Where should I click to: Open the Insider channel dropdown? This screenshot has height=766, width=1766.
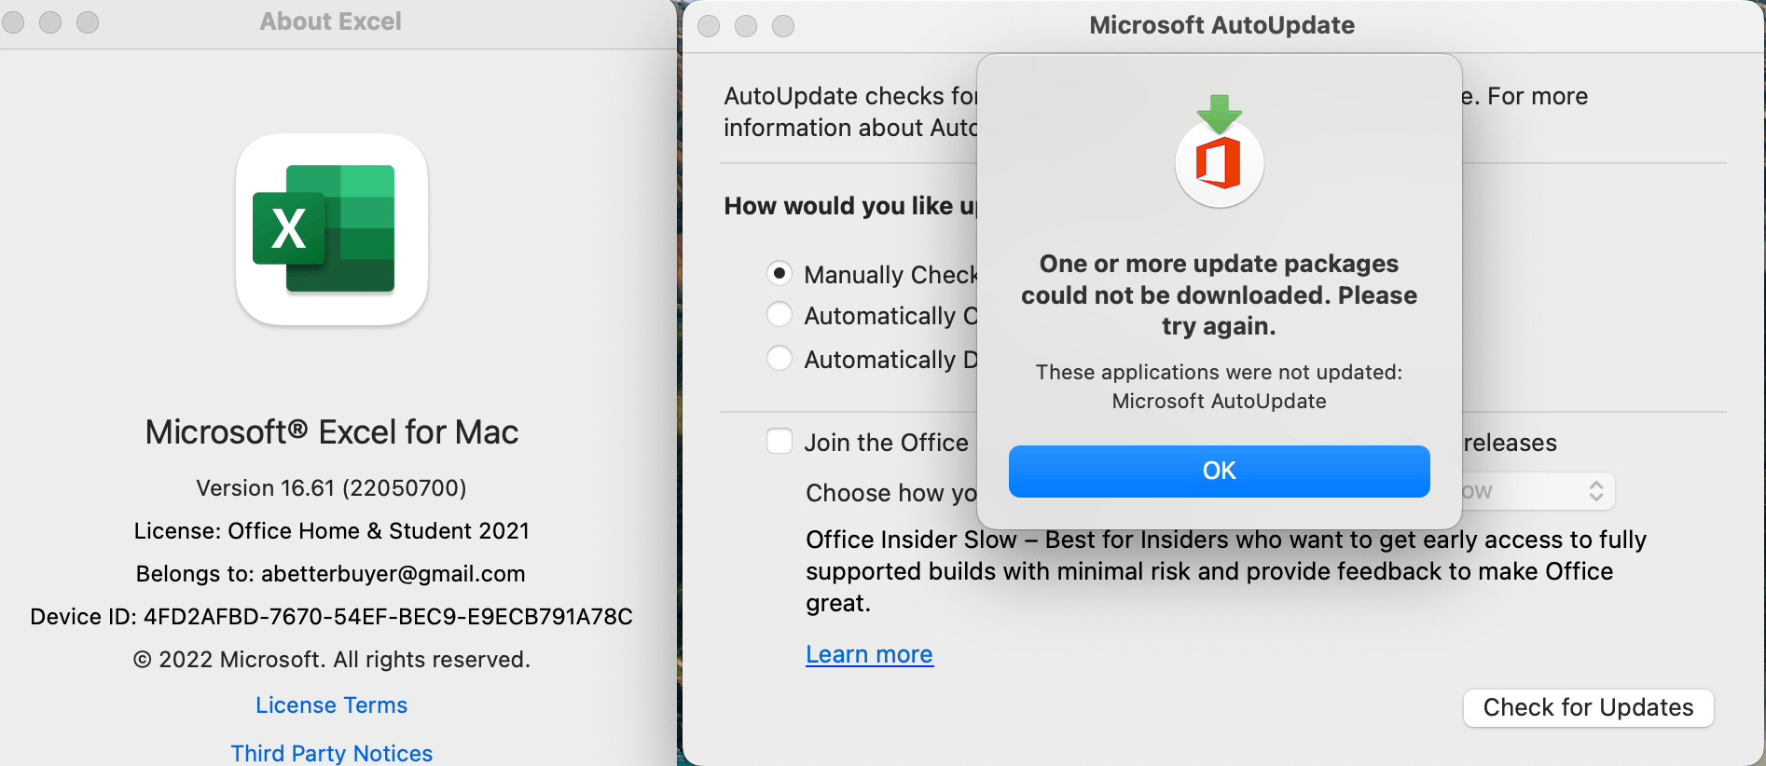[x=1537, y=491]
